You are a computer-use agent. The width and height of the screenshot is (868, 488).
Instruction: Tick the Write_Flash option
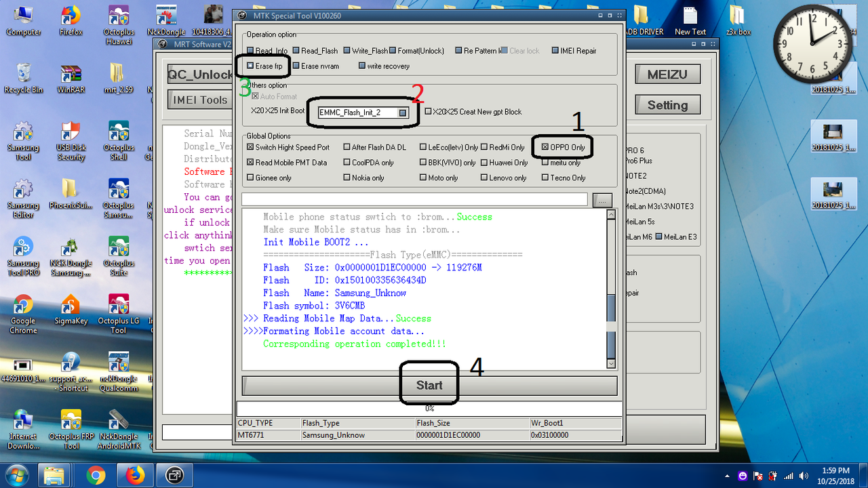(347, 51)
